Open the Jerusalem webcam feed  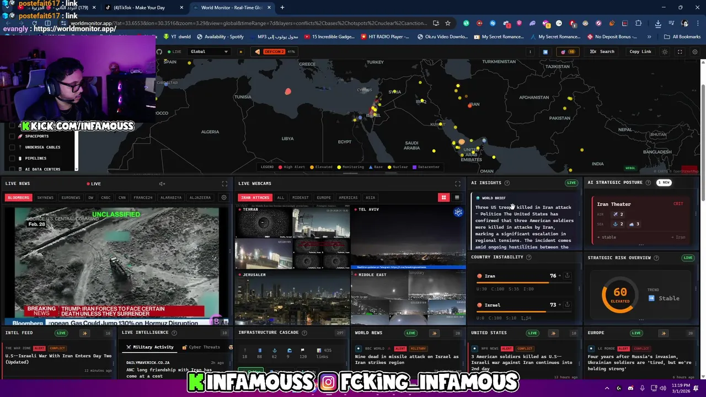tap(292, 297)
